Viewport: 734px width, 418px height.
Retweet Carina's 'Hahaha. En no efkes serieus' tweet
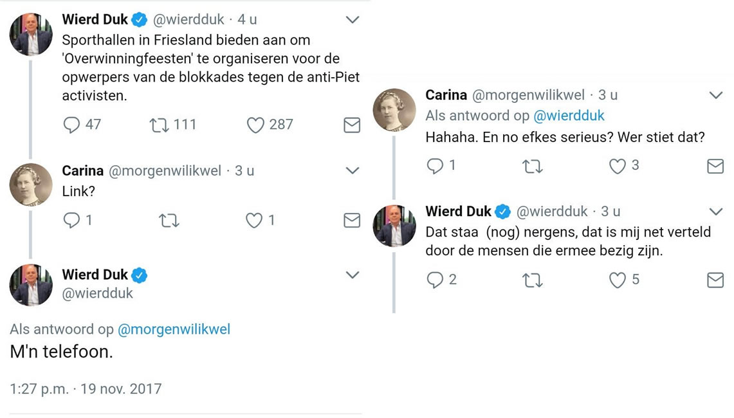click(533, 167)
